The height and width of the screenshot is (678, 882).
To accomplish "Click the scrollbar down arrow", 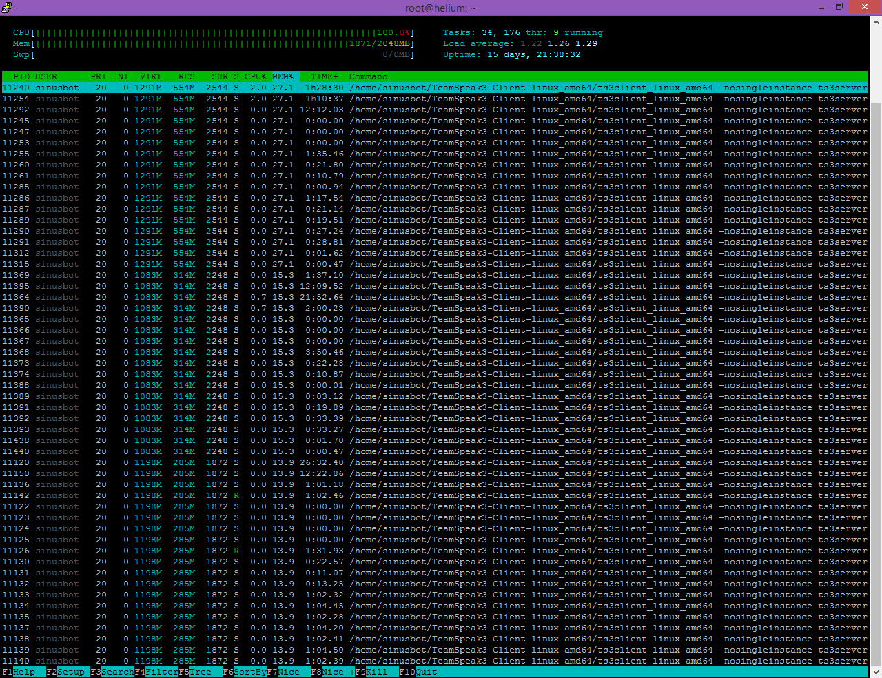I will click(x=876, y=672).
